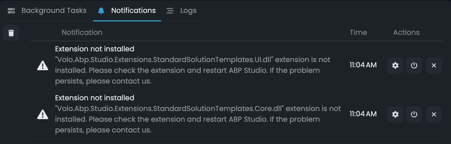Open settings gear for UI.dll notification
The width and height of the screenshot is (451, 144).
tap(395, 65)
